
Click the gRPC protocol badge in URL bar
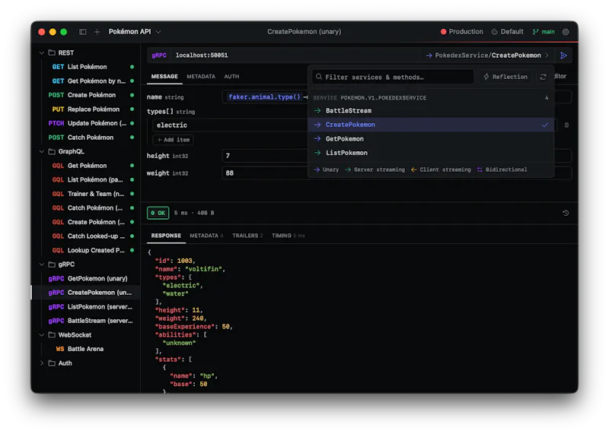click(159, 55)
